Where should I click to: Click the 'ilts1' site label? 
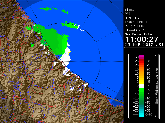coord(129,10)
